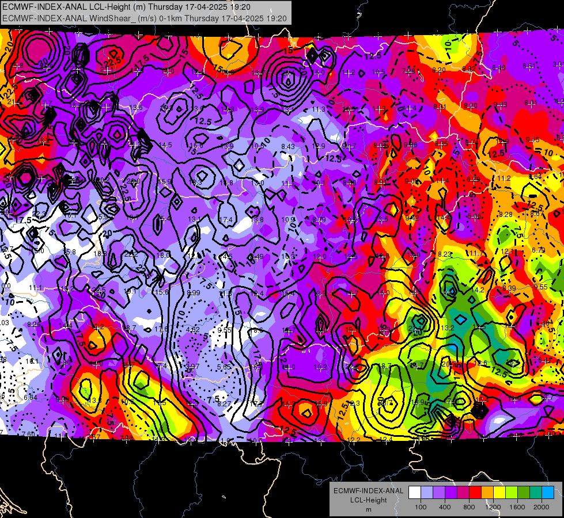Viewport: 564px width, 518px height.
Task: Click the grid point value 17.6
Action: (161, 329)
